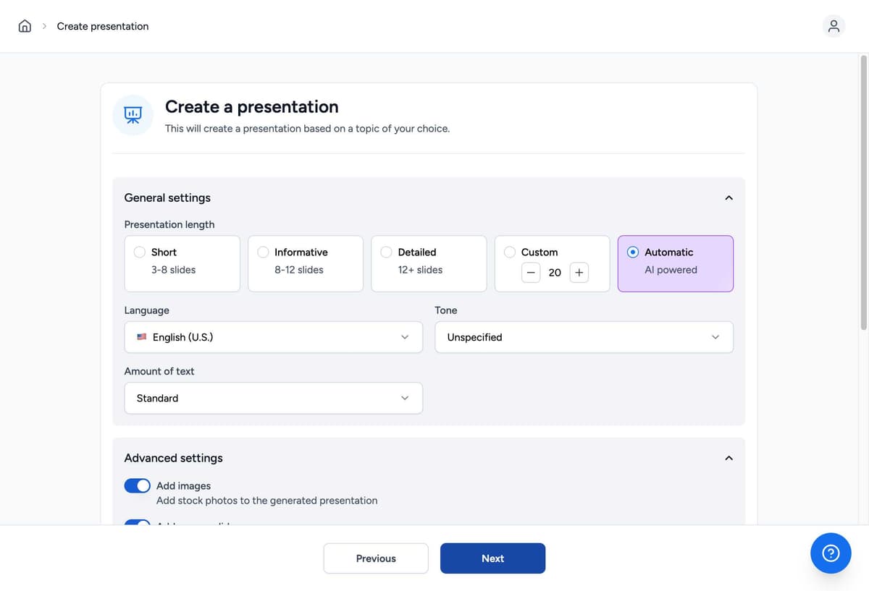Select the Short presentation length
Viewport: 869px width, 591px height.
pos(182,263)
